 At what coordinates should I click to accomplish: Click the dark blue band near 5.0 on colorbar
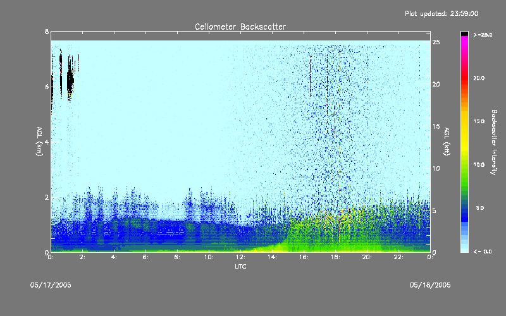(x=464, y=211)
